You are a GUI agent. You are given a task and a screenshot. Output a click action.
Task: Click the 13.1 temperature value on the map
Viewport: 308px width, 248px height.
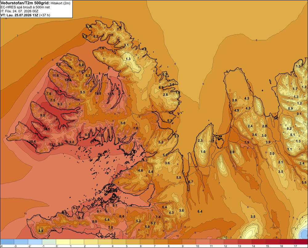52,144
